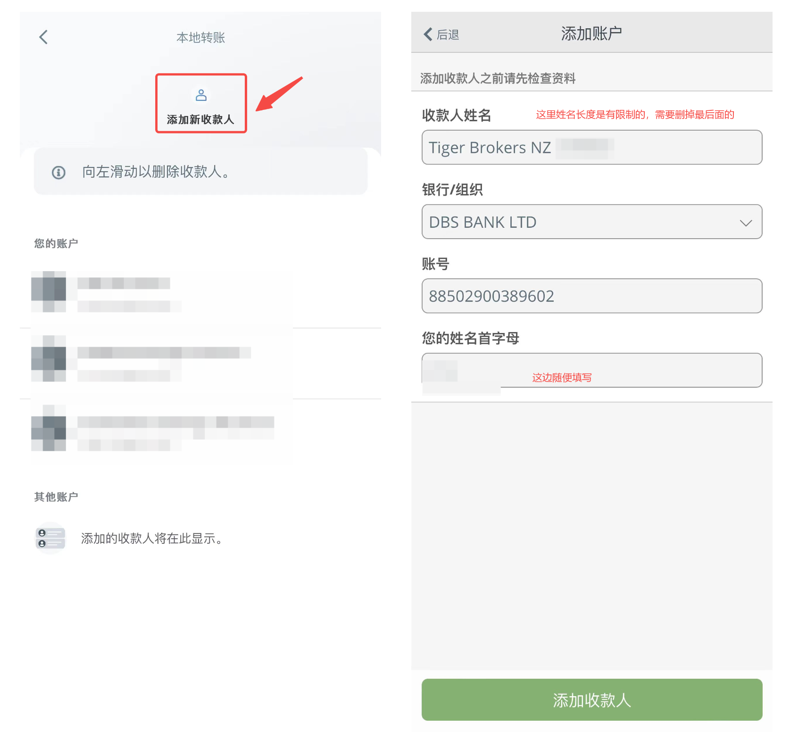The image size is (798, 732).
Task: Click the 您的姓名首字母 input field
Action: [592, 370]
